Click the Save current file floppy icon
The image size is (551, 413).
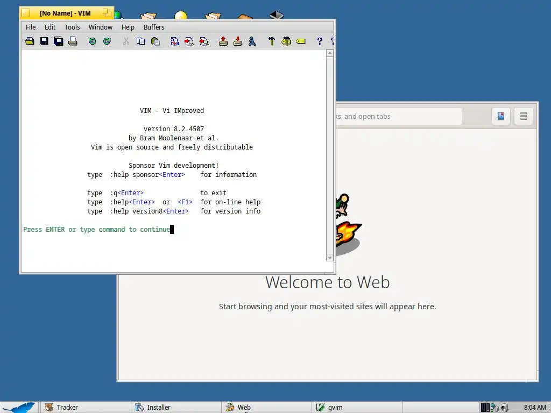point(44,41)
